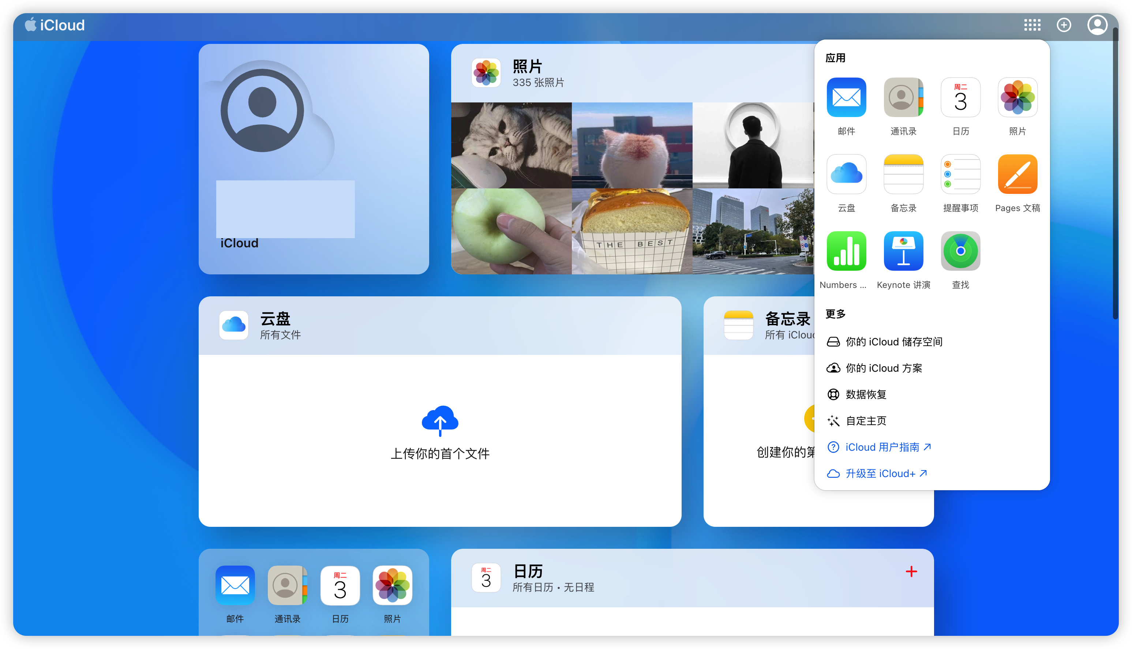Launch Pages from the apps popup
The image size is (1132, 649).
click(x=1017, y=174)
